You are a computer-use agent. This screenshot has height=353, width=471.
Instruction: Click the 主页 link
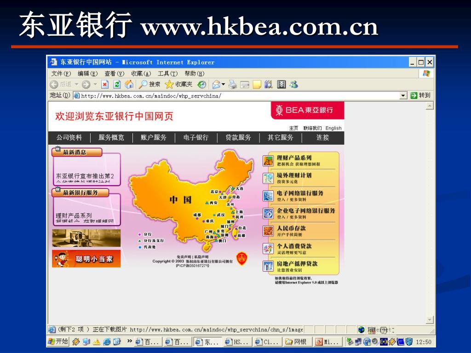[x=293, y=128]
